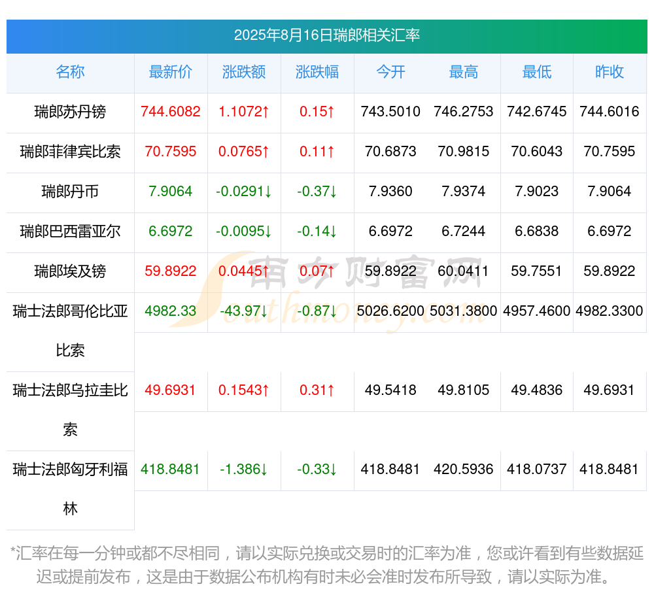Select the 瑞士法郎乌拉圭比索 row name
Viewport: 654px width, 597px height.
(x=70, y=410)
